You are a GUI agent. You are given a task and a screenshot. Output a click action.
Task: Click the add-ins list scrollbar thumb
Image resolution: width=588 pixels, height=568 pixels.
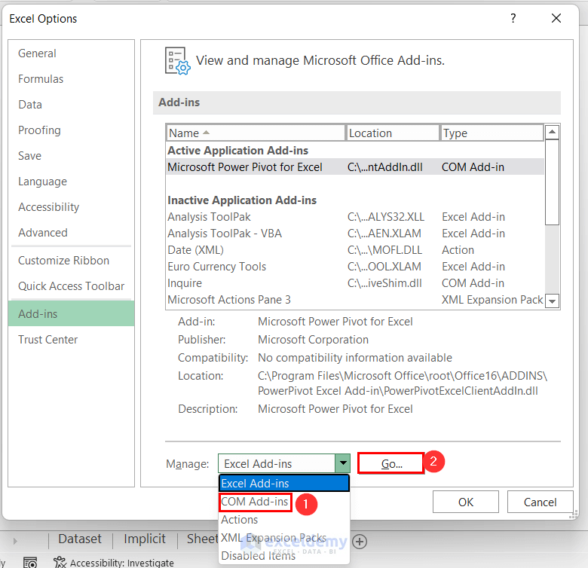(552, 182)
